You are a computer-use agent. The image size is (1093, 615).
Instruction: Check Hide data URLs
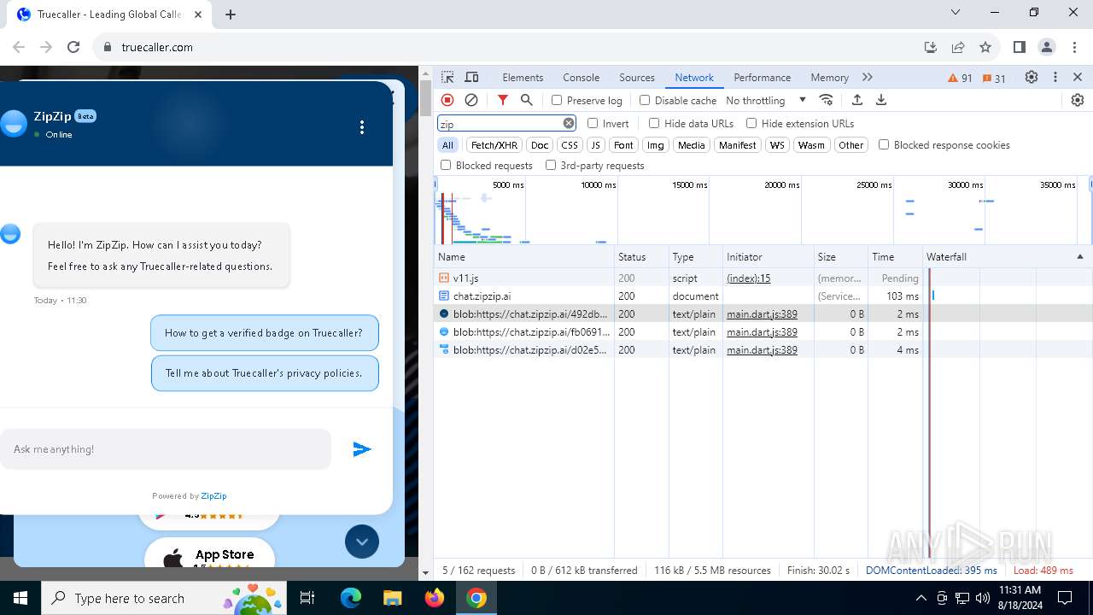[x=654, y=123]
